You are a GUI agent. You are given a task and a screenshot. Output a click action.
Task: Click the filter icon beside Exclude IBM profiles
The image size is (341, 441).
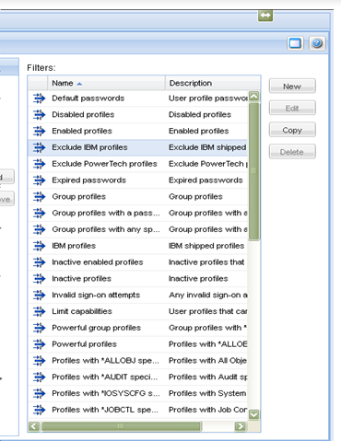tap(39, 147)
